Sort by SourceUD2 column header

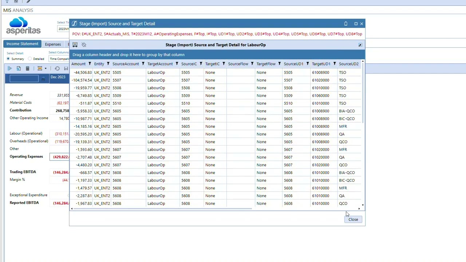coord(349,64)
